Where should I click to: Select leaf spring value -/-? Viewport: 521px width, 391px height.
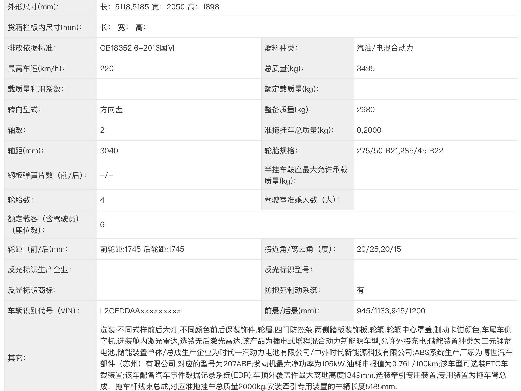(x=106, y=175)
